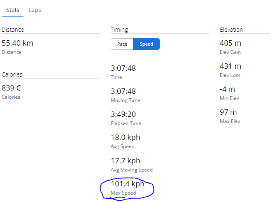Click the Timing section heading
This screenshot has height=202, width=270.
[119, 30]
